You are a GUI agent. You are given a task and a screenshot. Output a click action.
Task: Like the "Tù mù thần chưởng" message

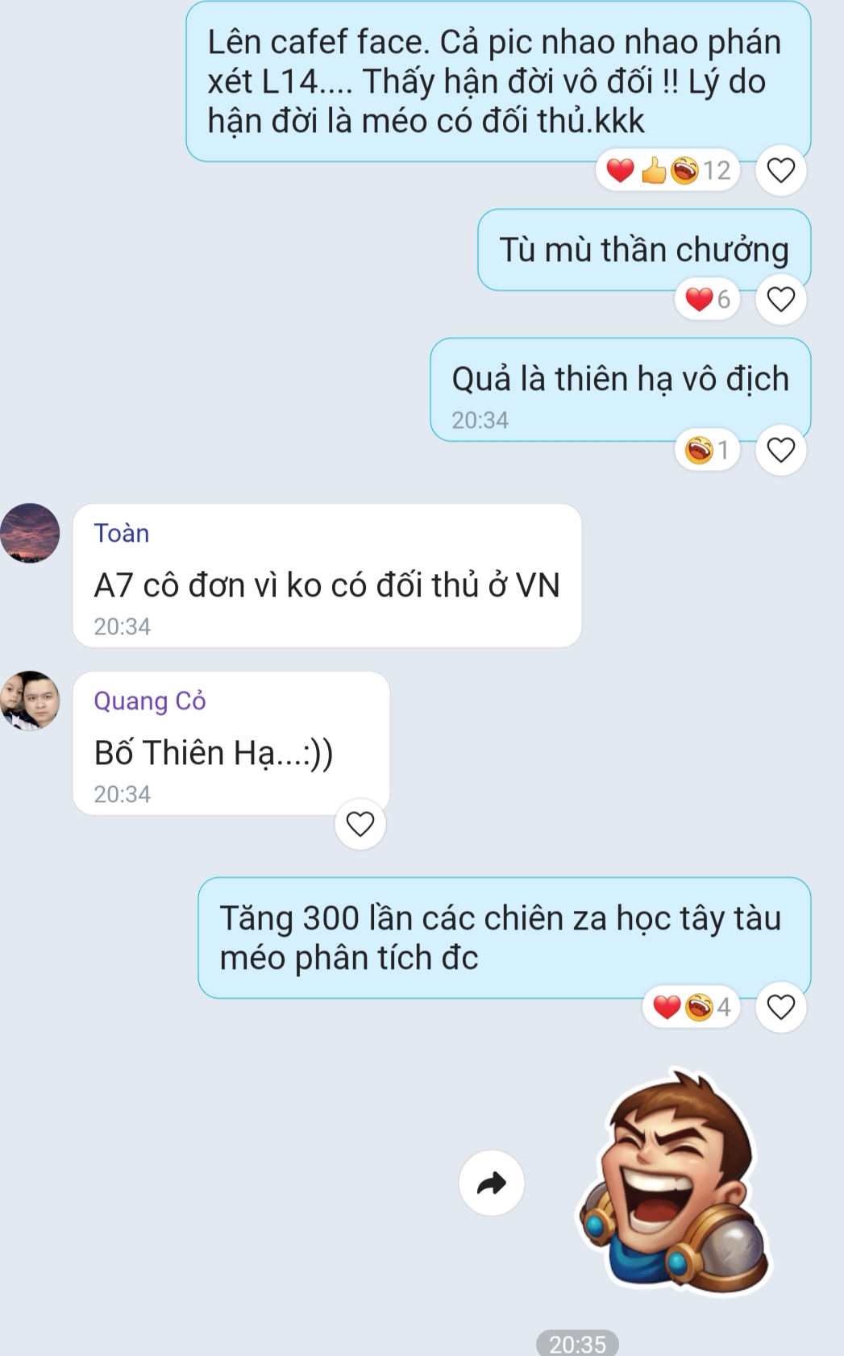780,299
